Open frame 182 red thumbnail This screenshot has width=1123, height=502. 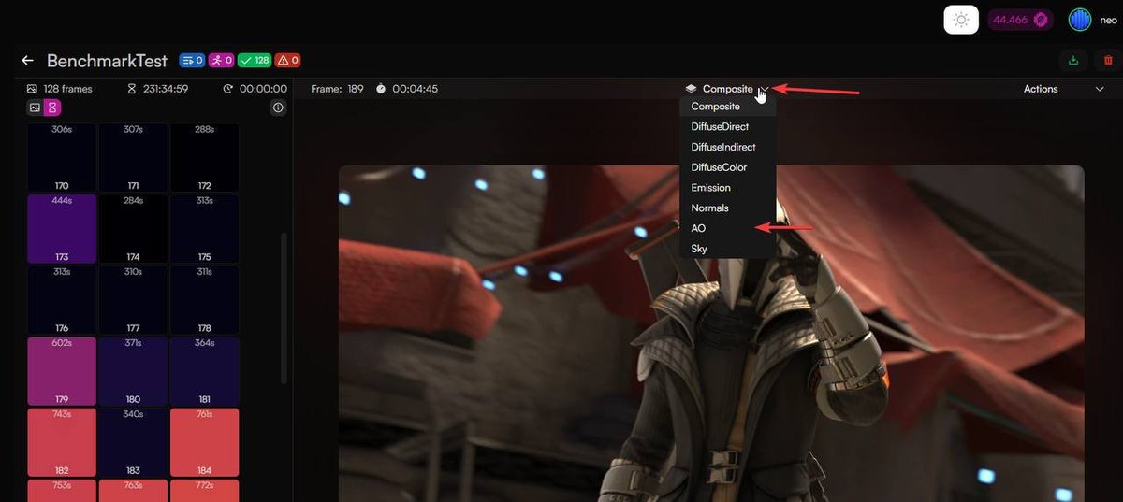point(62,442)
